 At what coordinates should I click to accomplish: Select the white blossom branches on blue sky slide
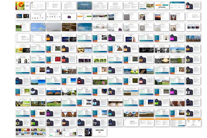tap(38, 27)
